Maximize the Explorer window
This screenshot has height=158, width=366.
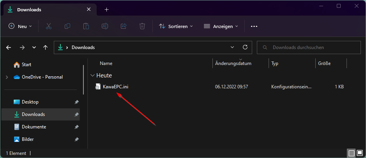coord(339,6)
